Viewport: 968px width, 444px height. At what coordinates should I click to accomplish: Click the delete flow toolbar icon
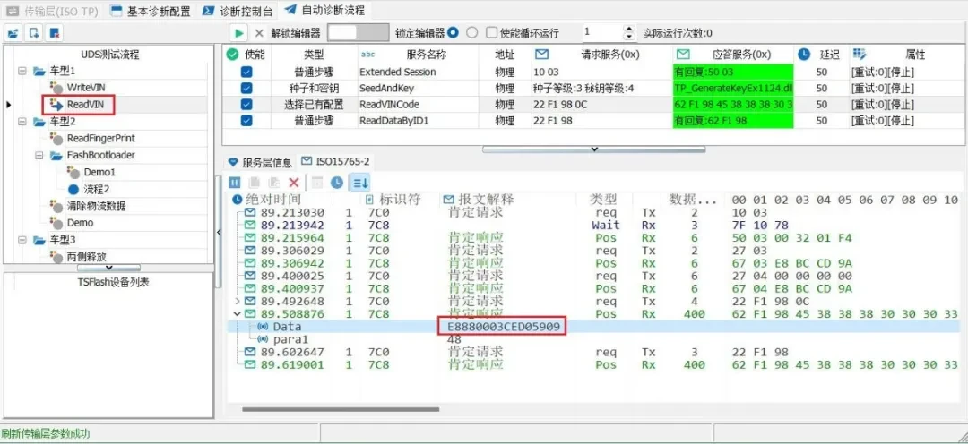[55, 33]
